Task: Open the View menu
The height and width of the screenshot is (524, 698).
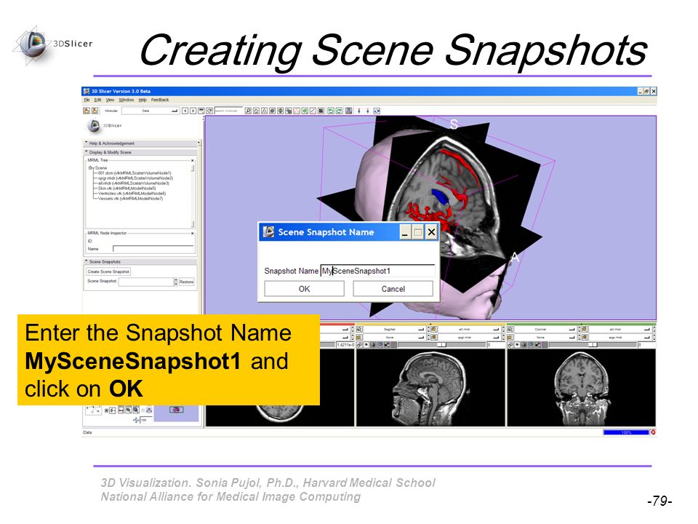Action: 110,100
